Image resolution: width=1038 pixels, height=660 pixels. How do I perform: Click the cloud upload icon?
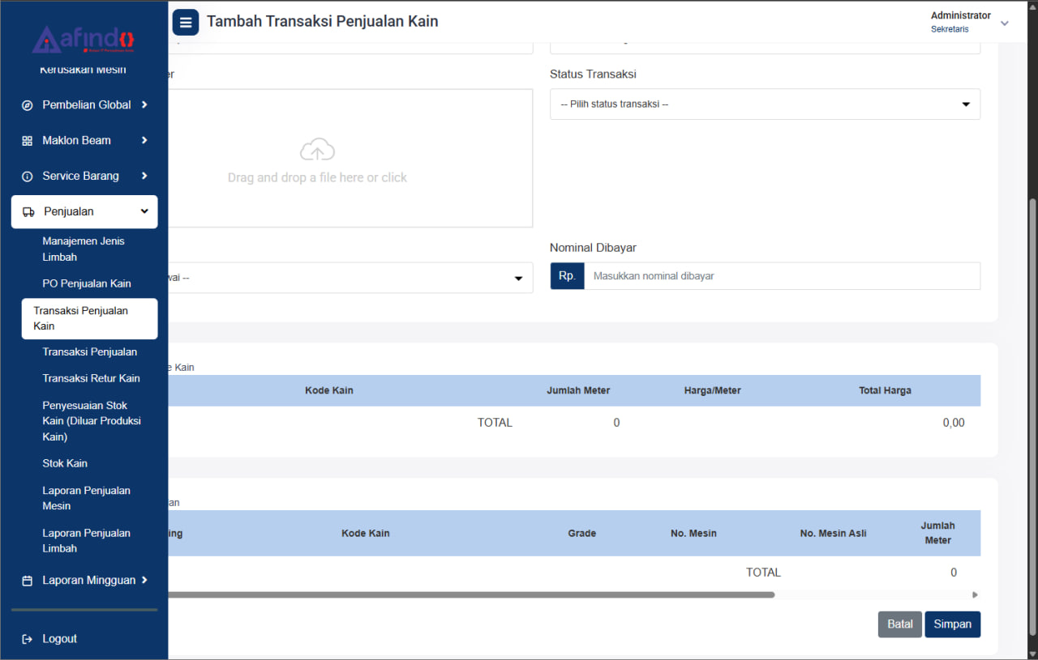318,150
